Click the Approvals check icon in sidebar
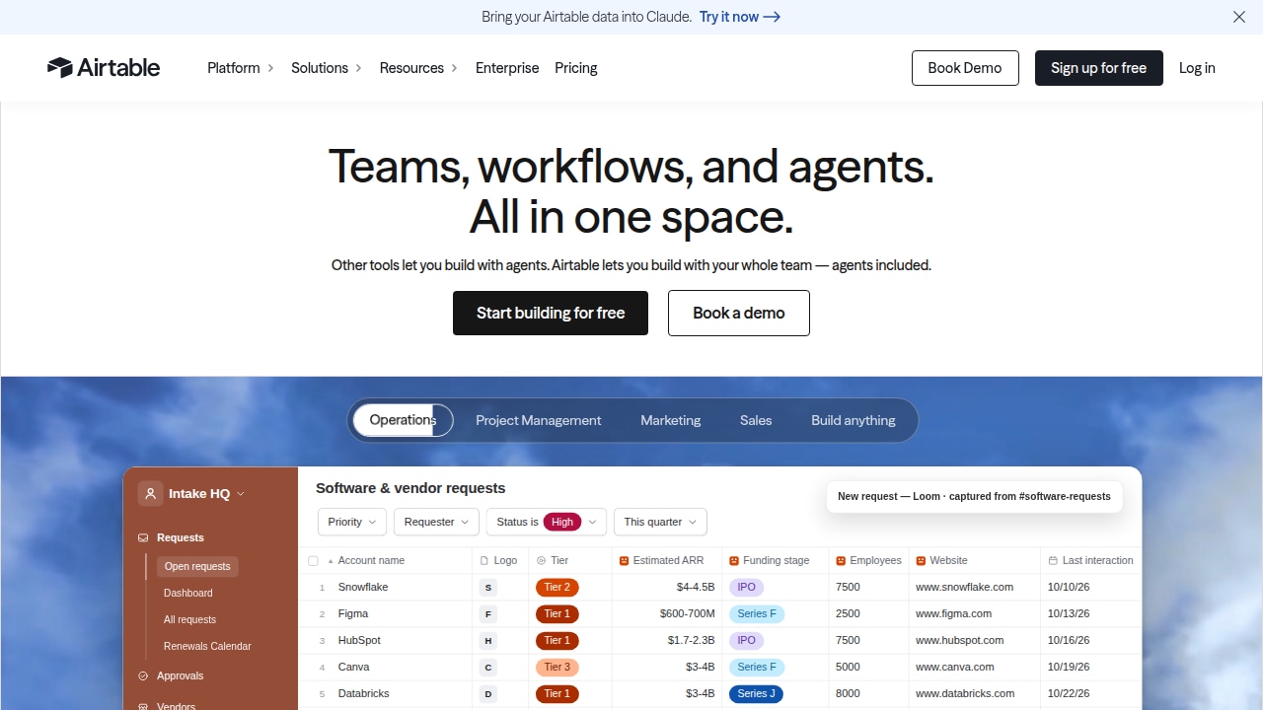 coord(143,675)
